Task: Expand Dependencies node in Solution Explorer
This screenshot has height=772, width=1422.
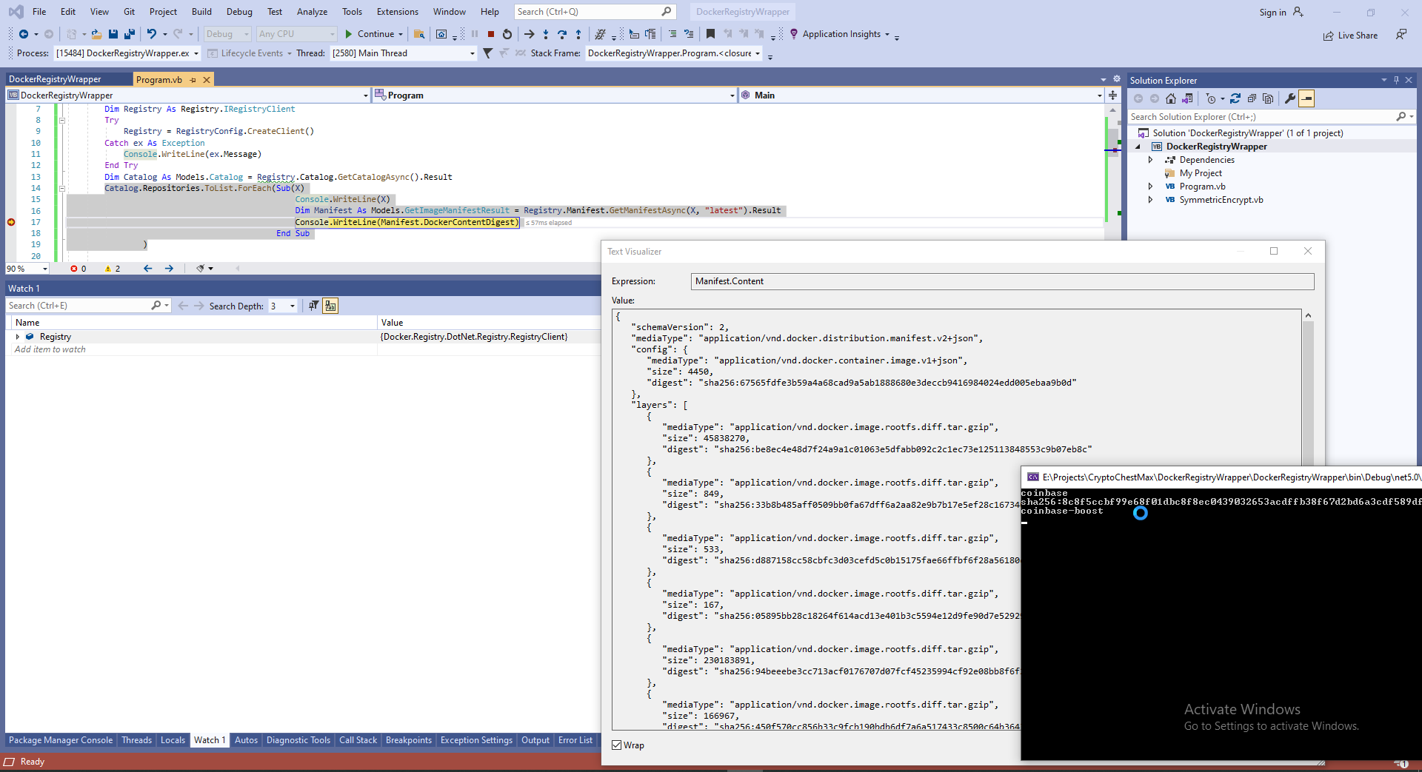Action: 1150,160
